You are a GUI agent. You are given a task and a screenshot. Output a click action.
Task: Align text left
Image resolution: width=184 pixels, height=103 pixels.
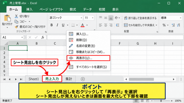[x=100, y=25]
